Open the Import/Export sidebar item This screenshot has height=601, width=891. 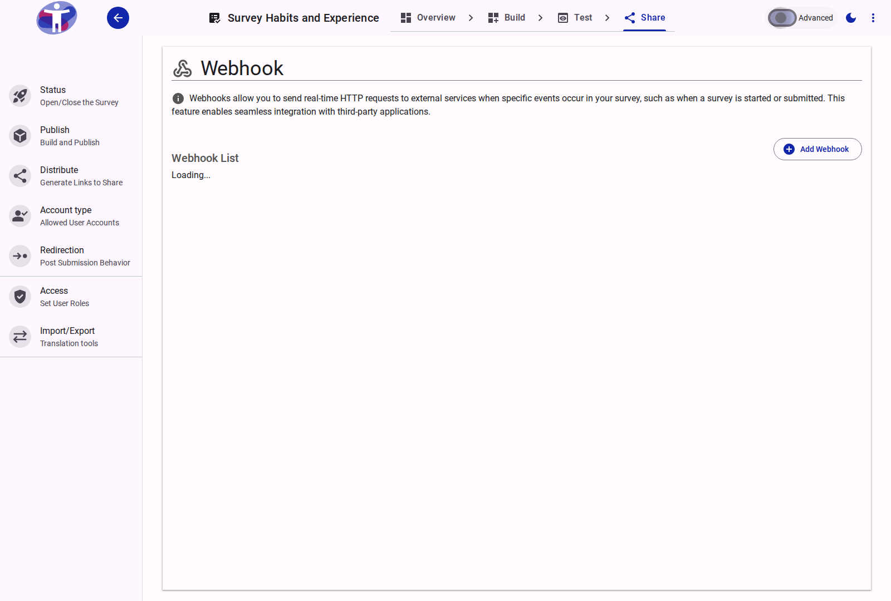(71, 337)
